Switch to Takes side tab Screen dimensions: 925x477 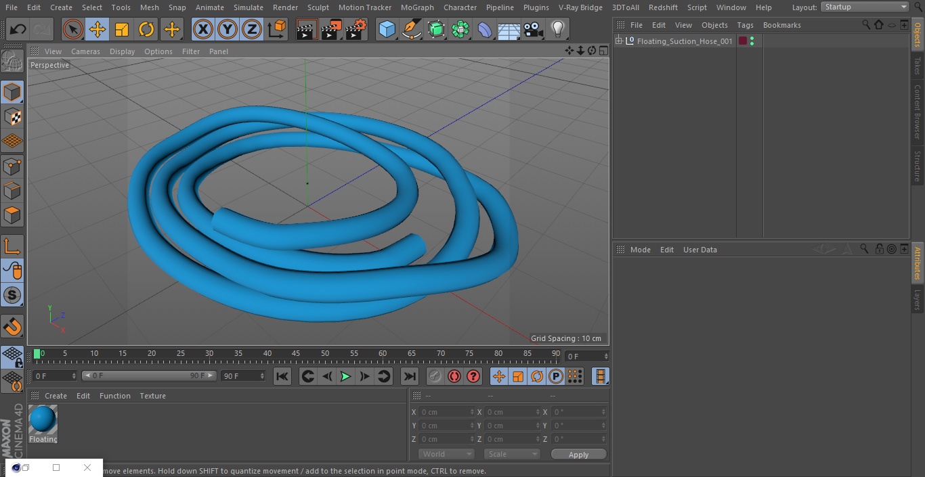click(918, 66)
